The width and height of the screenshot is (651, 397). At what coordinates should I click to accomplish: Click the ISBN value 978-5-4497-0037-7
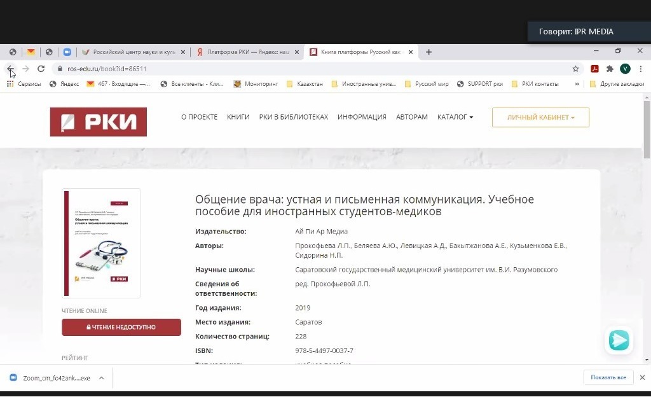324,351
